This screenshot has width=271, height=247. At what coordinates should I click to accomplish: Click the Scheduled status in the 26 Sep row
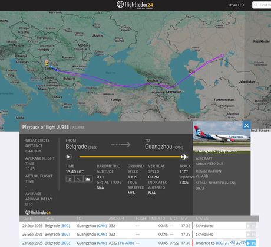(204, 234)
